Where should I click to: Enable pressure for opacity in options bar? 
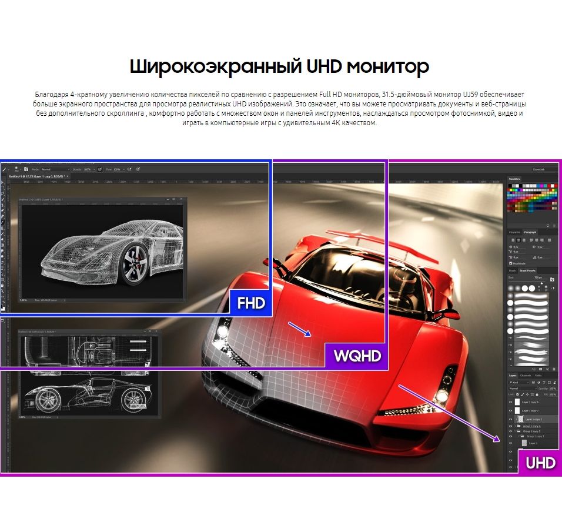(x=100, y=169)
